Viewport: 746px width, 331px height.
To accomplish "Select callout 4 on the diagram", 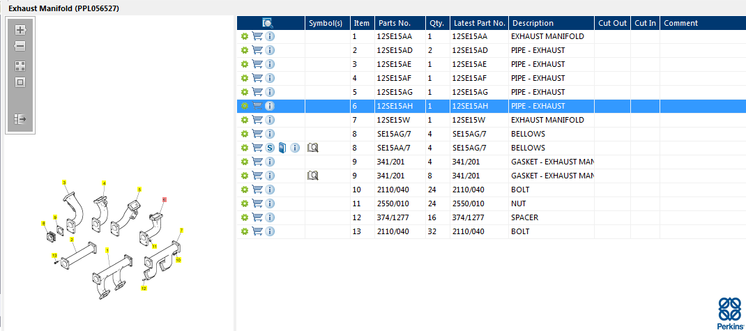I will pyautogui.click(x=104, y=183).
